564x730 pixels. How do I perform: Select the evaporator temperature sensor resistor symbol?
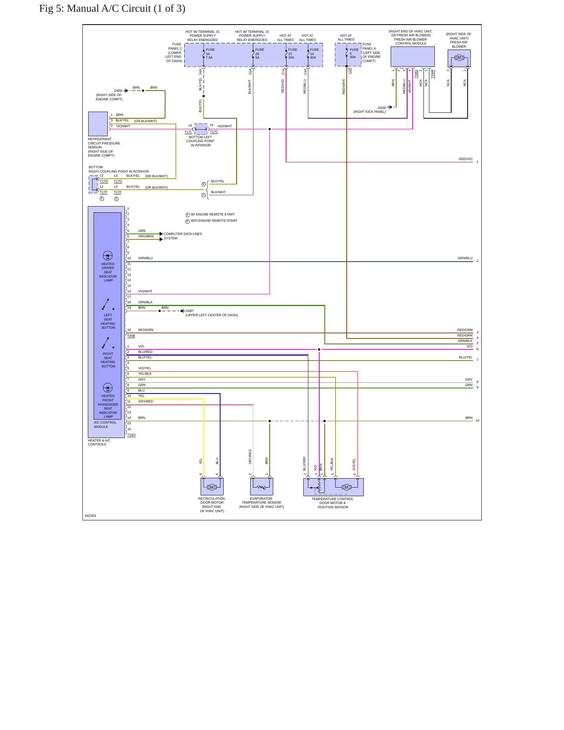(262, 487)
